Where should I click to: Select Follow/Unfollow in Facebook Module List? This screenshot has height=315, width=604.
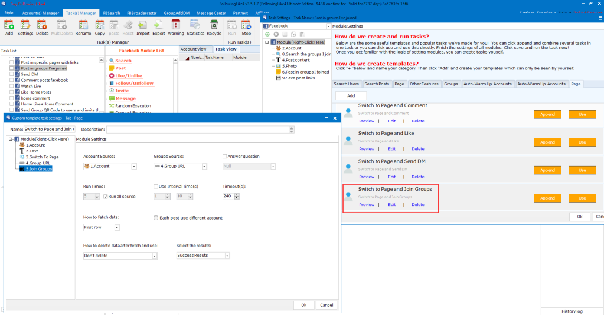(134, 84)
